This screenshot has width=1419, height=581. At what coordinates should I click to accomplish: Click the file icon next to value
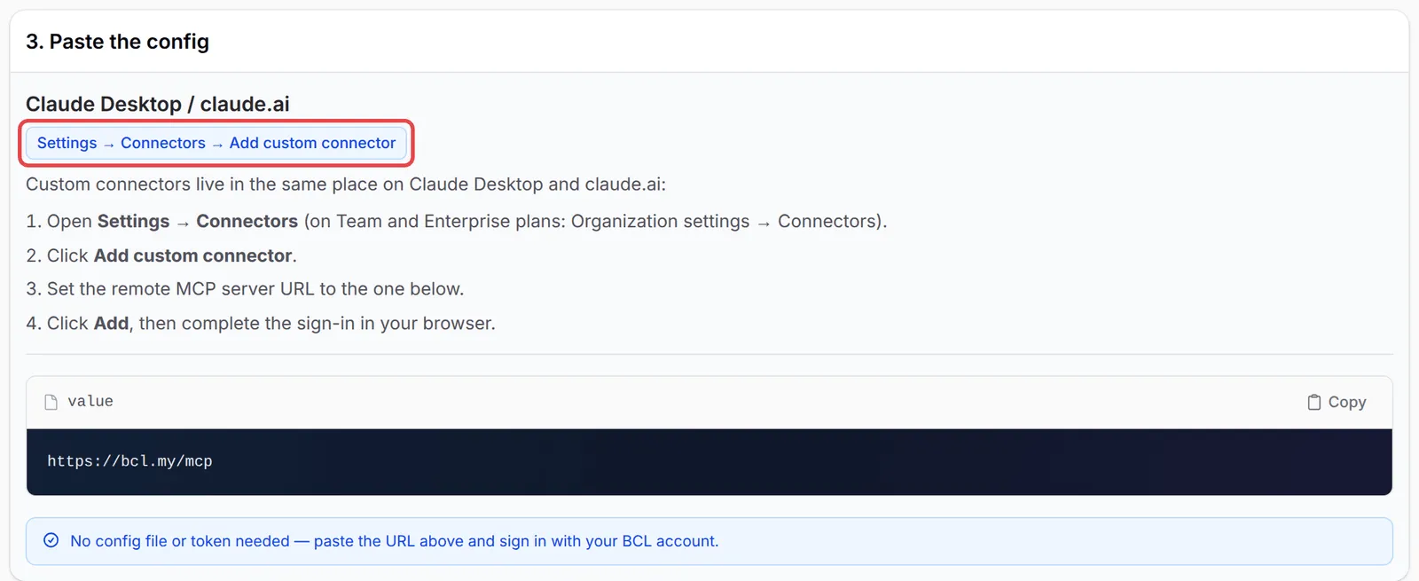tap(51, 402)
